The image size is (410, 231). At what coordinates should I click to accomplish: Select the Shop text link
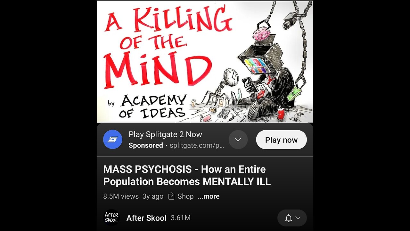coord(186,196)
